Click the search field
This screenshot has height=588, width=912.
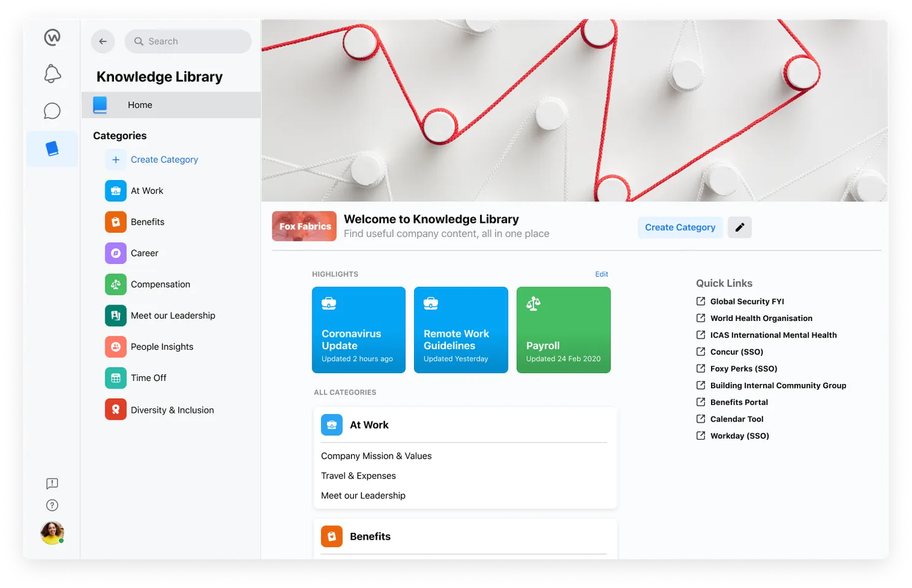(187, 41)
